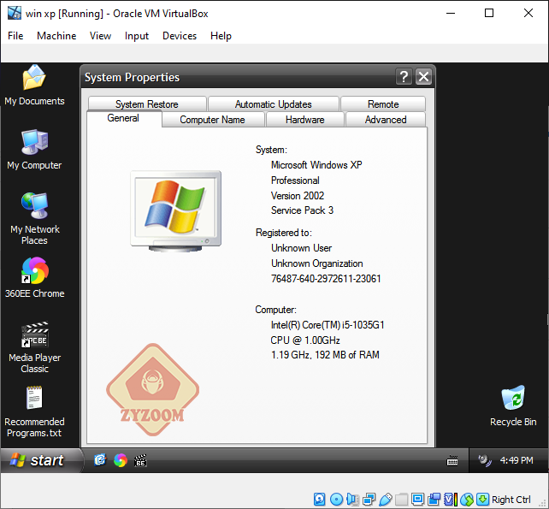The height and width of the screenshot is (509, 549).
Task: Open the Machine menu
Action: pyautogui.click(x=56, y=36)
